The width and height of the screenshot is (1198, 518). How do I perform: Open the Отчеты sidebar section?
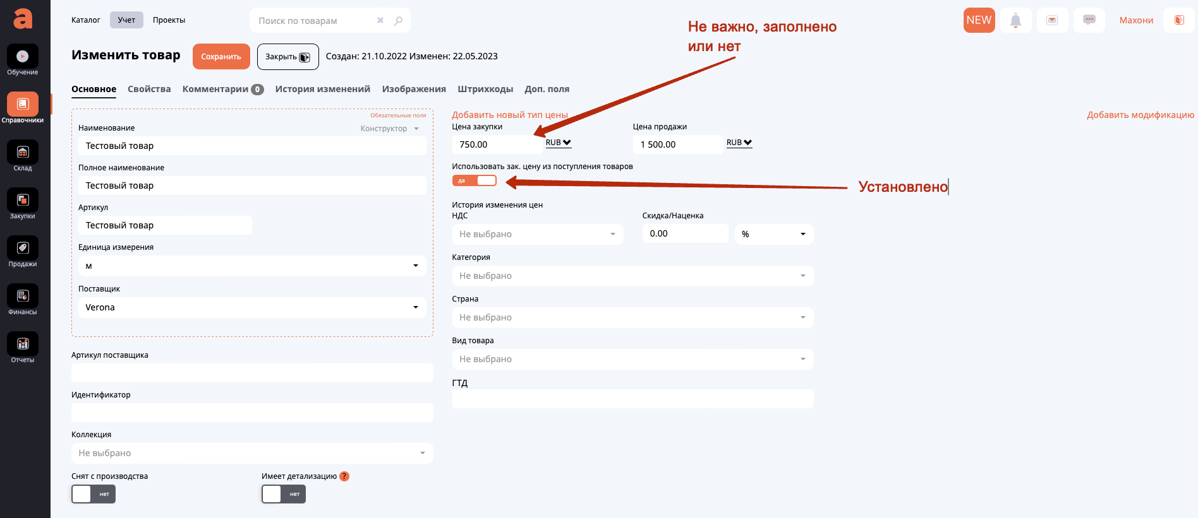click(23, 344)
